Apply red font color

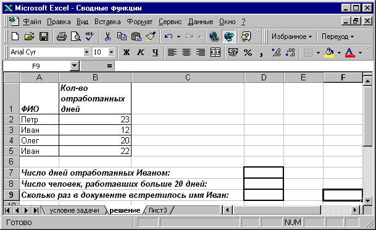coord(350,53)
